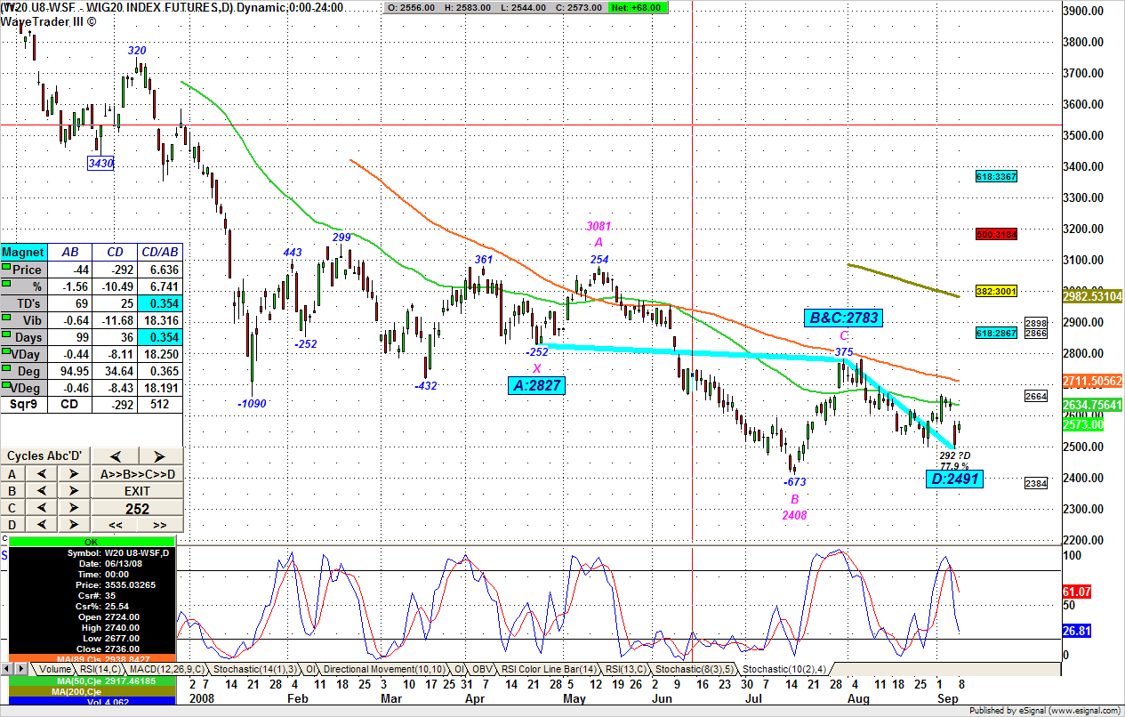Image resolution: width=1125 pixels, height=717 pixels.
Task: Click the red 500:3184 Fibonacci label
Action: pyautogui.click(x=995, y=235)
